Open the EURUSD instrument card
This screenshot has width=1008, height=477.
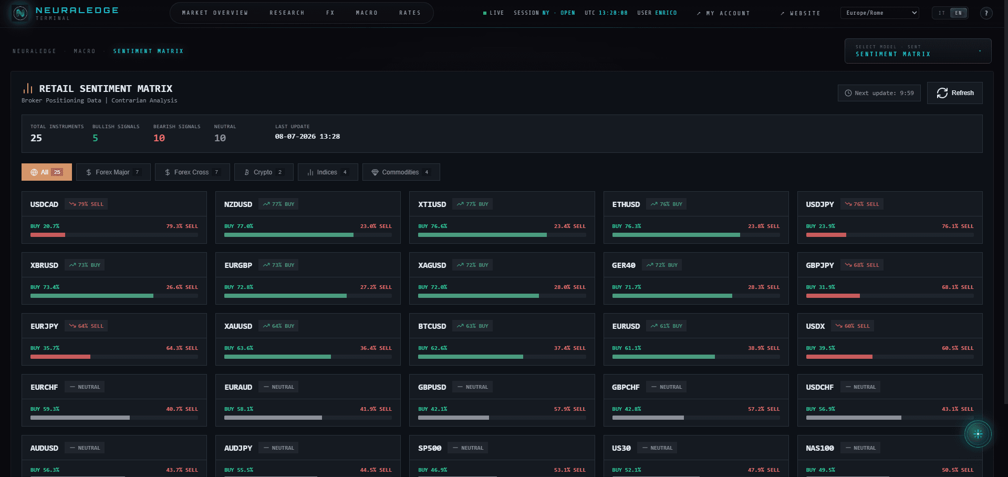click(696, 339)
